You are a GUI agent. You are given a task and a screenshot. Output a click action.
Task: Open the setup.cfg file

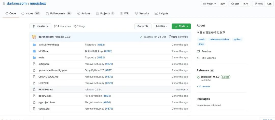click(44, 109)
